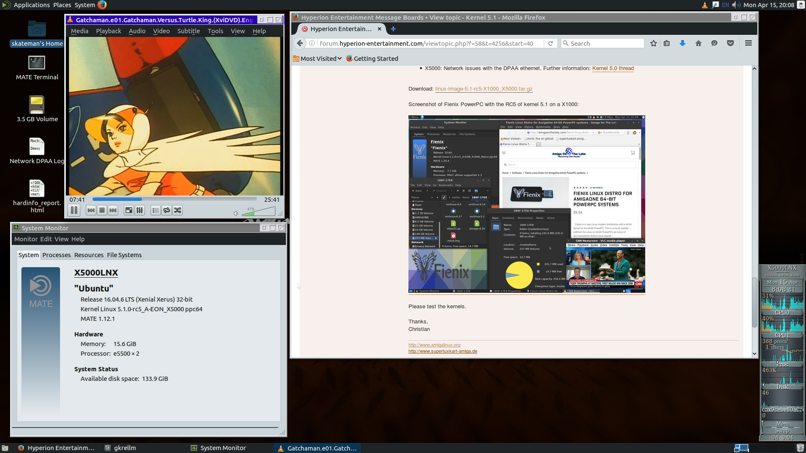
Task: Open VLC Subtitle menu
Action: pos(188,31)
